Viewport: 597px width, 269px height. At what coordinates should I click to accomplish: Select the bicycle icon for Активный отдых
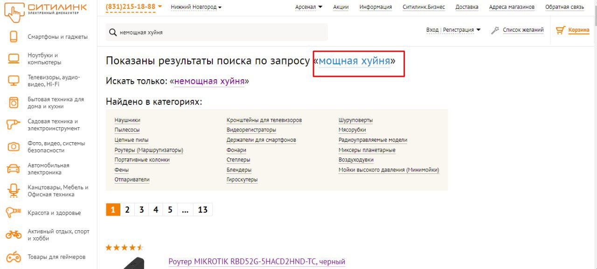14,235
